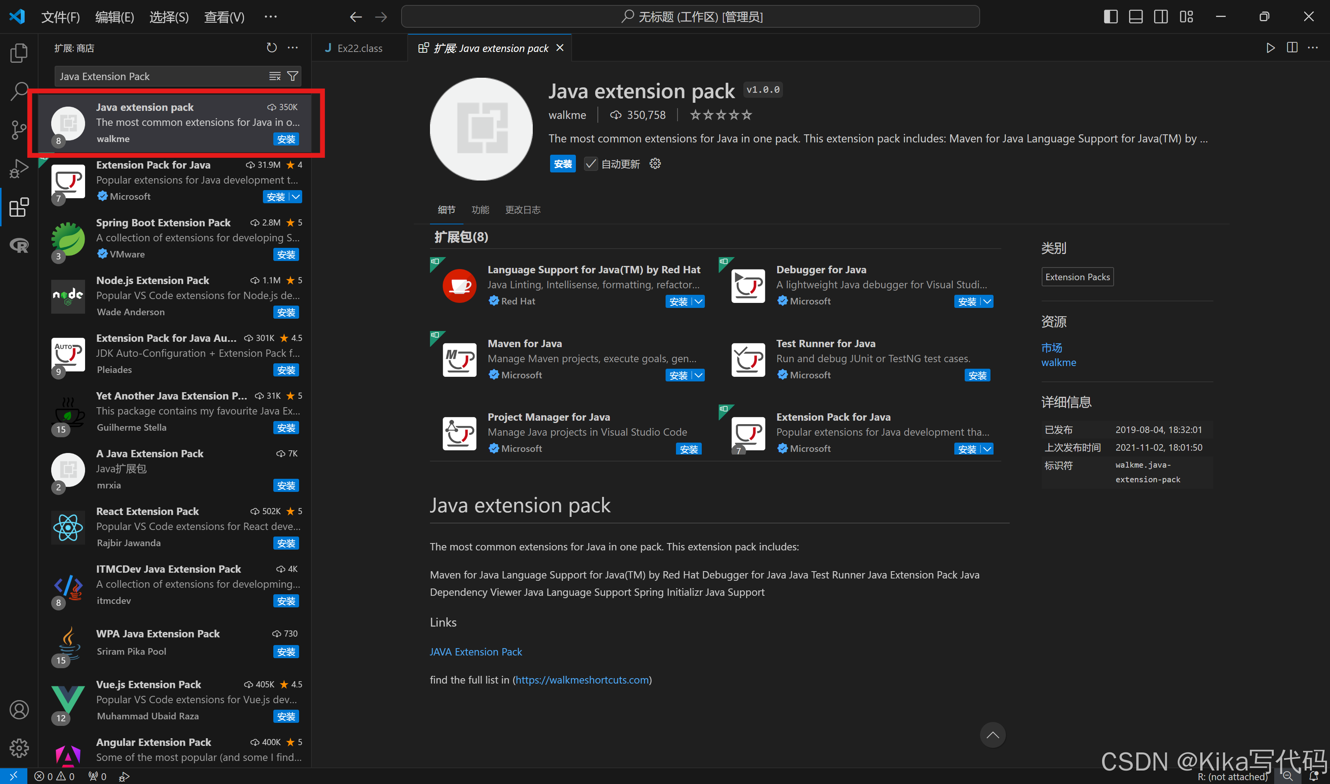Toggle the primary side bar layout button
The width and height of the screenshot is (1330, 784).
pos(1110,17)
